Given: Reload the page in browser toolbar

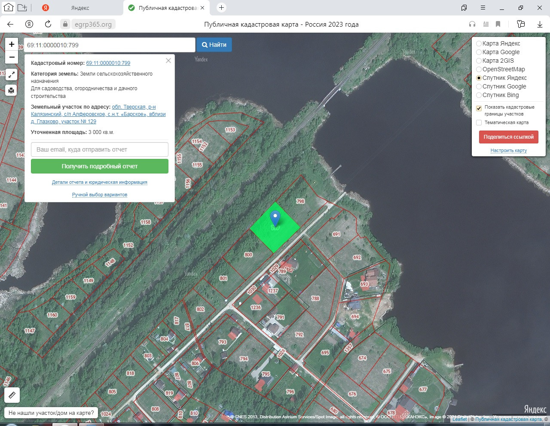Looking at the screenshot, I should click(48, 24).
